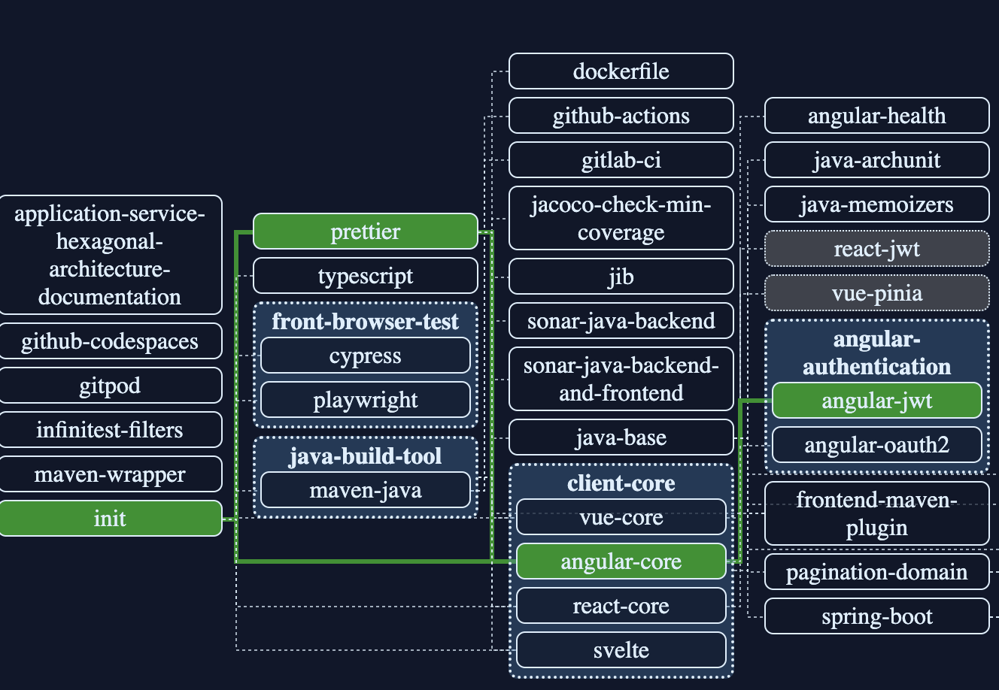
Task: Click the green angular-jwt module
Action: 876,401
